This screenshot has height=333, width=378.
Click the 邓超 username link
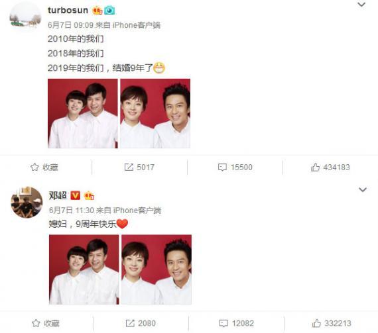click(58, 195)
